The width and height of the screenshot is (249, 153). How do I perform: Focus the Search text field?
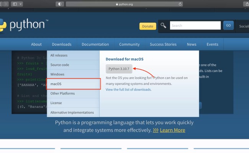[x=195, y=25]
